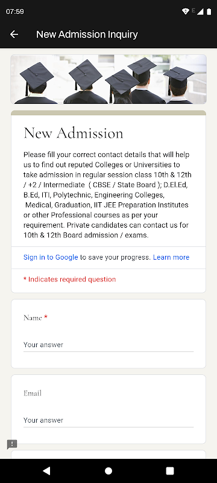Tap the Android home circle button
Screen dimensions: 217x483
108,471
